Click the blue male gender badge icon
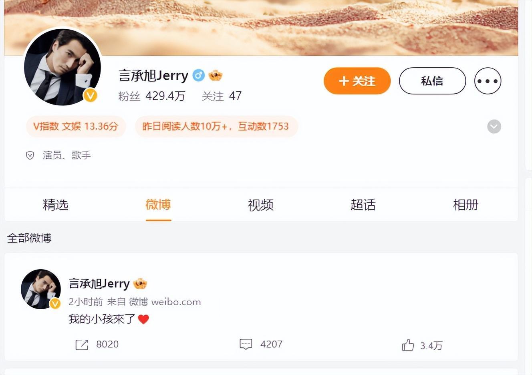Screen dimensions: 532x375 pos(199,75)
